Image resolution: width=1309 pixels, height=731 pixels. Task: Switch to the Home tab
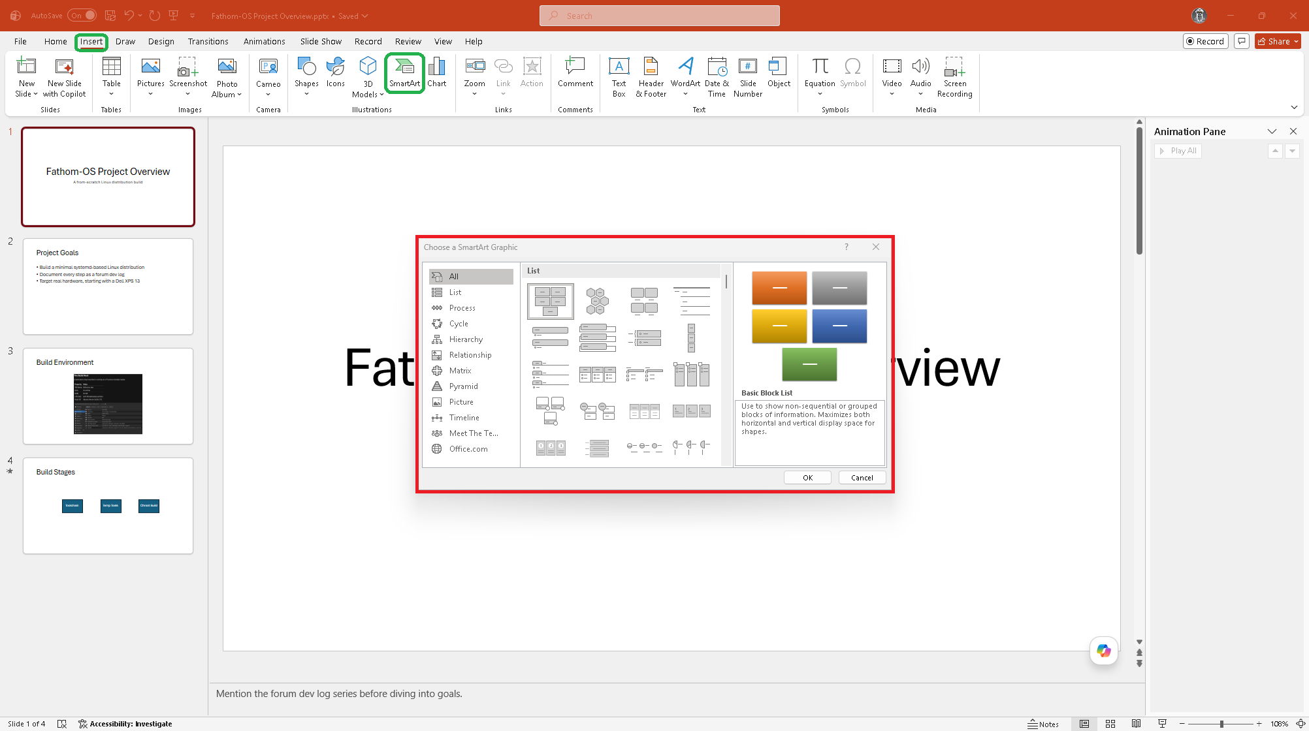click(x=56, y=41)
